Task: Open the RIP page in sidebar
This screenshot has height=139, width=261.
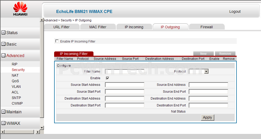Action: [15, 64]
